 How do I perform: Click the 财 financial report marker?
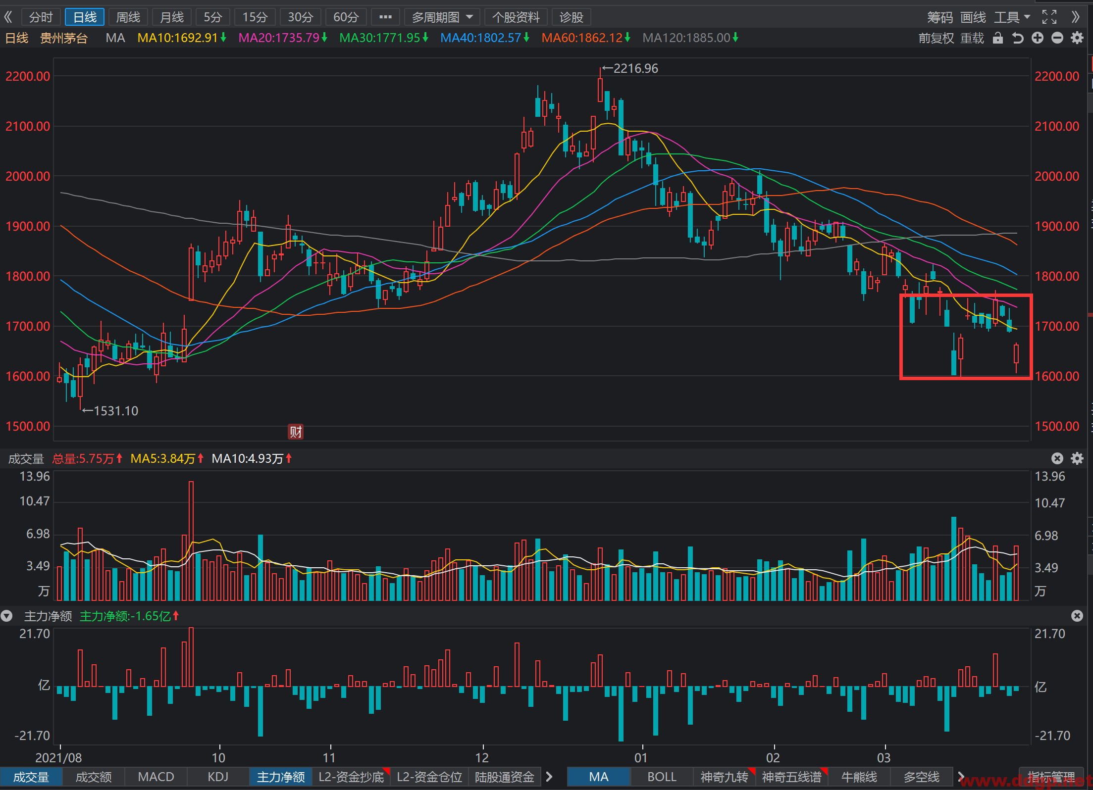point(296,432)
